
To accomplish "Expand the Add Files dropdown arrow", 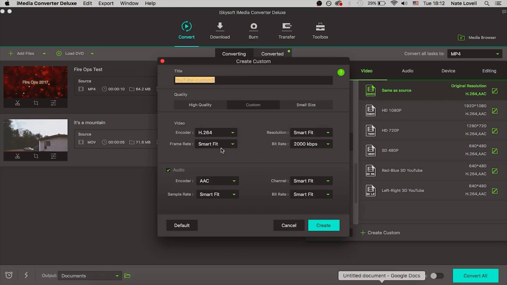I will 44,54.
